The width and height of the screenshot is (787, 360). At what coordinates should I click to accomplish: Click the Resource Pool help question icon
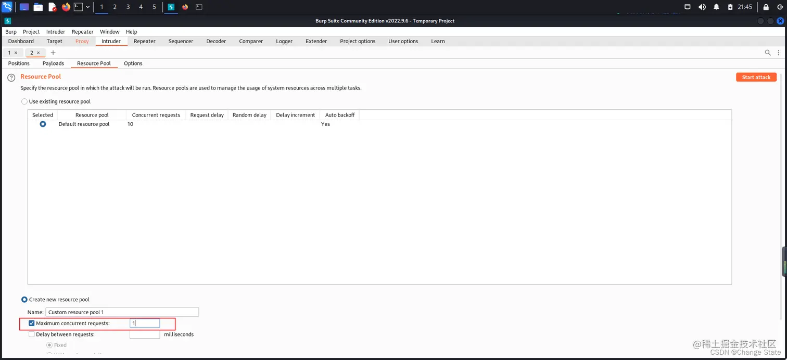11,78
